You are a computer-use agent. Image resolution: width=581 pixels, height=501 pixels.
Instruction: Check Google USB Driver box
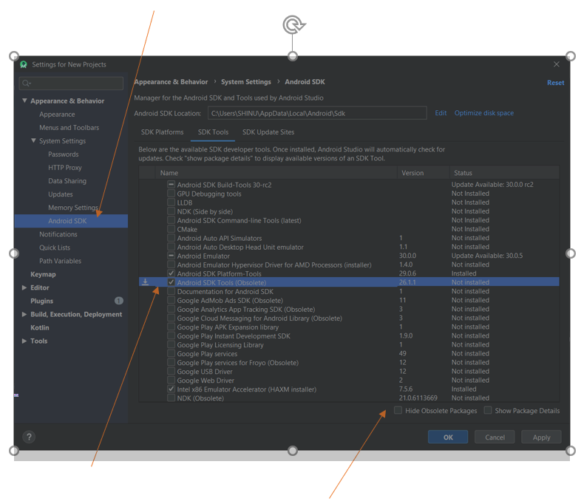pos(171,371)
